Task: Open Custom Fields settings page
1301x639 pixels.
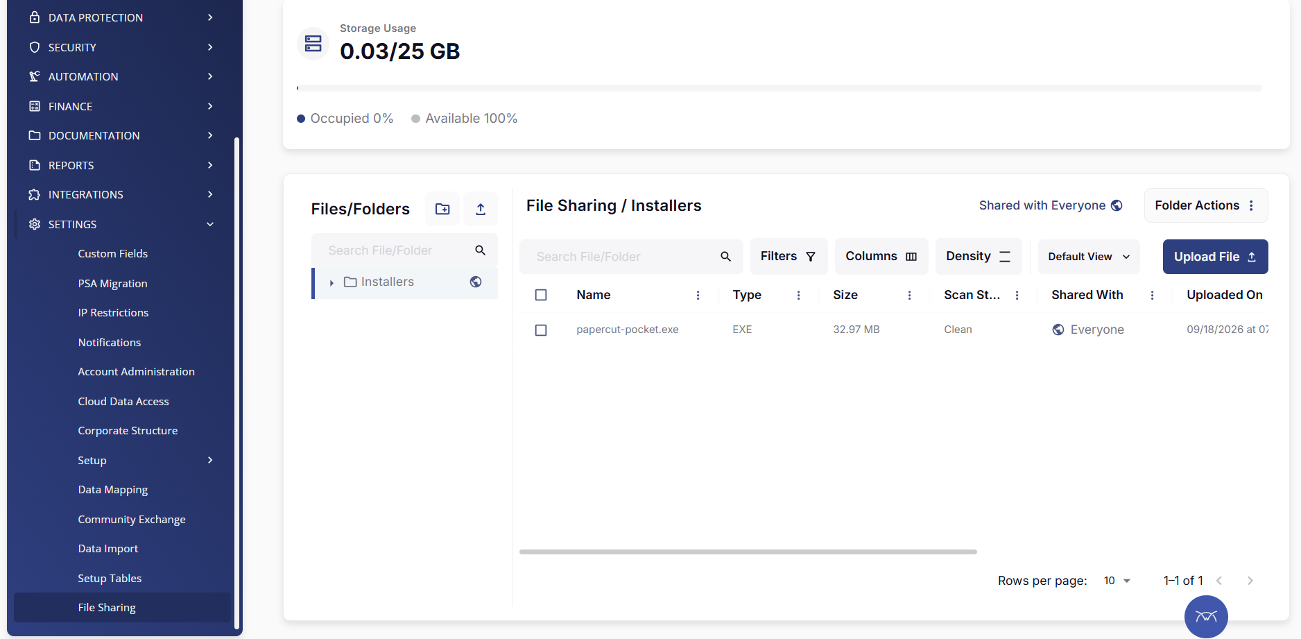Action: pos(113,254)
